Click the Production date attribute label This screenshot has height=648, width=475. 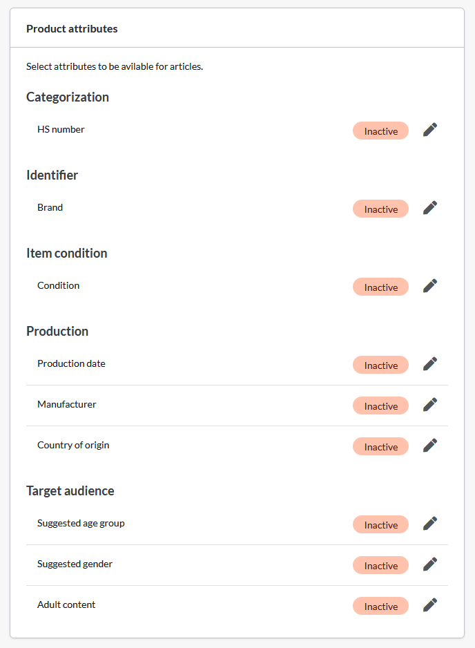71,363
